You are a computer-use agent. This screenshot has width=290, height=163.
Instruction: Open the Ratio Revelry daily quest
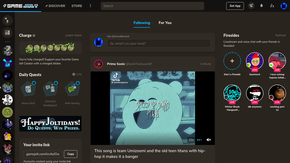coord(72,93)
